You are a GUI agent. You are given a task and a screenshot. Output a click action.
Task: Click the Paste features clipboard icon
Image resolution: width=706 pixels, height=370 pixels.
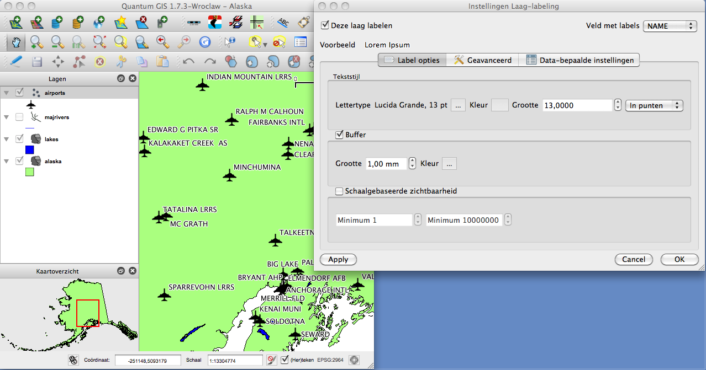(x=162, y=61)
